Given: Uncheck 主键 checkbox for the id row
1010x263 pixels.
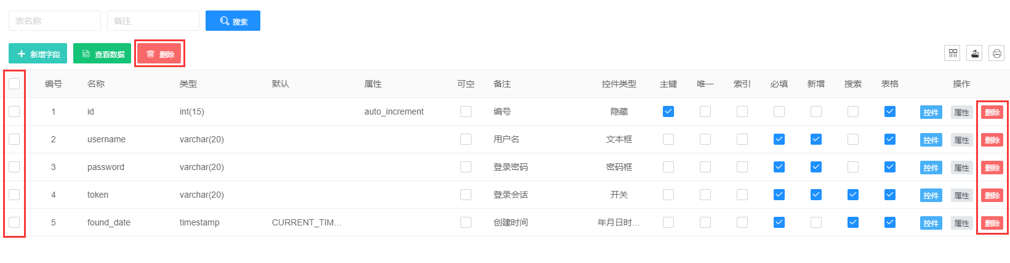Looking at the screenshot, I should 668,111.
